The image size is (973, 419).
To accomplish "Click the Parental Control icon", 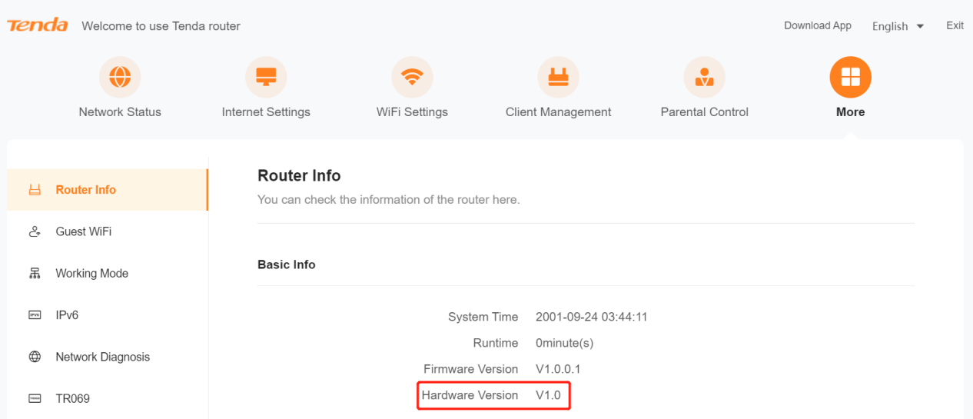I will click(704, 77).
